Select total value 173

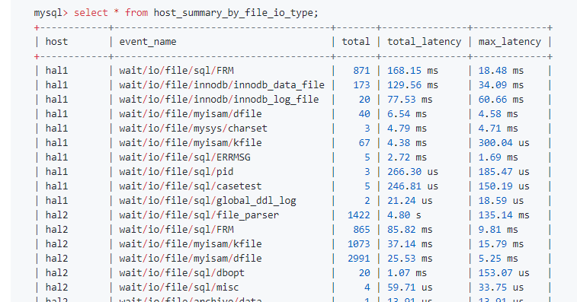coord(361,85)
